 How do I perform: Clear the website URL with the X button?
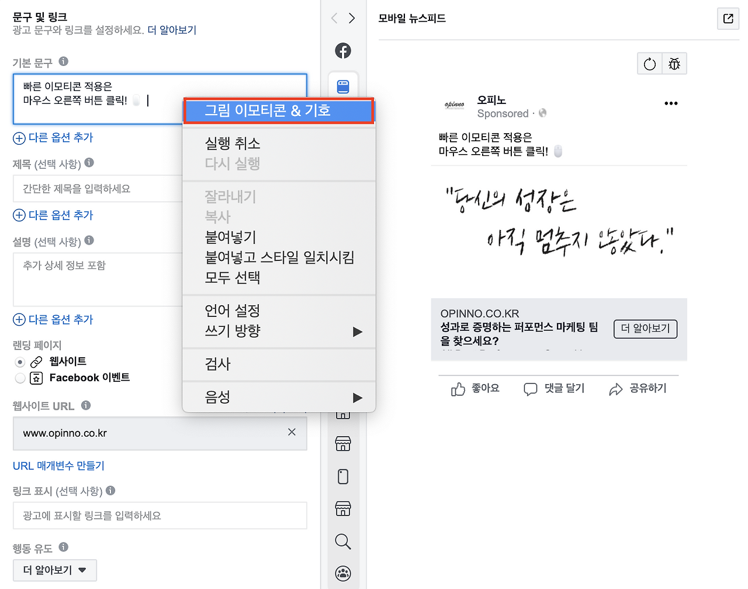(292, 432)
